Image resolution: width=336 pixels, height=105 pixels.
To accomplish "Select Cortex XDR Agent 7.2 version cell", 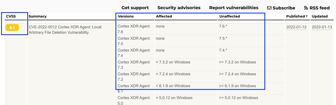I will (x=134, y=77).
